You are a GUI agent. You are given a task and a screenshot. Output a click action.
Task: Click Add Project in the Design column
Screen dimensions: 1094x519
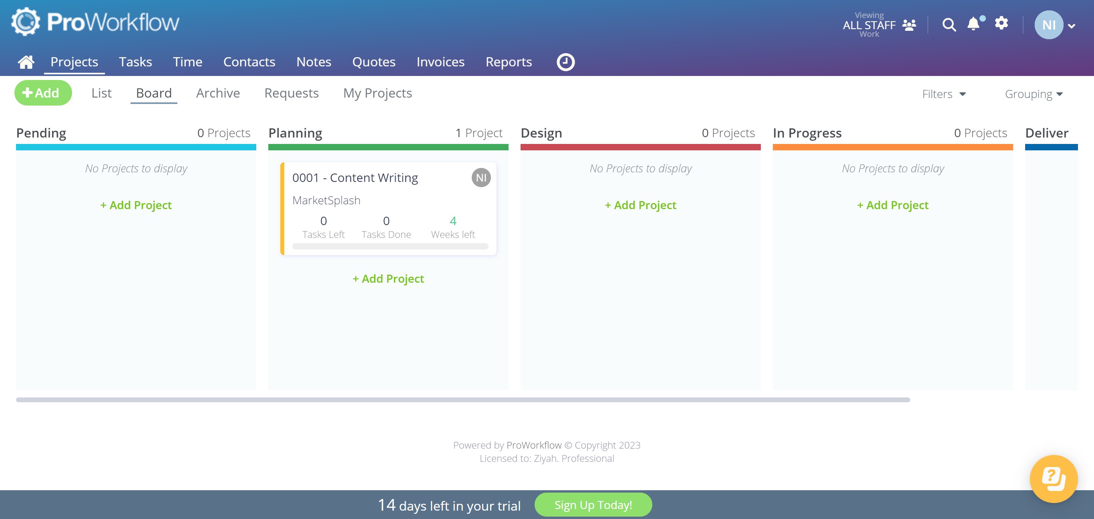pos(640,205)
